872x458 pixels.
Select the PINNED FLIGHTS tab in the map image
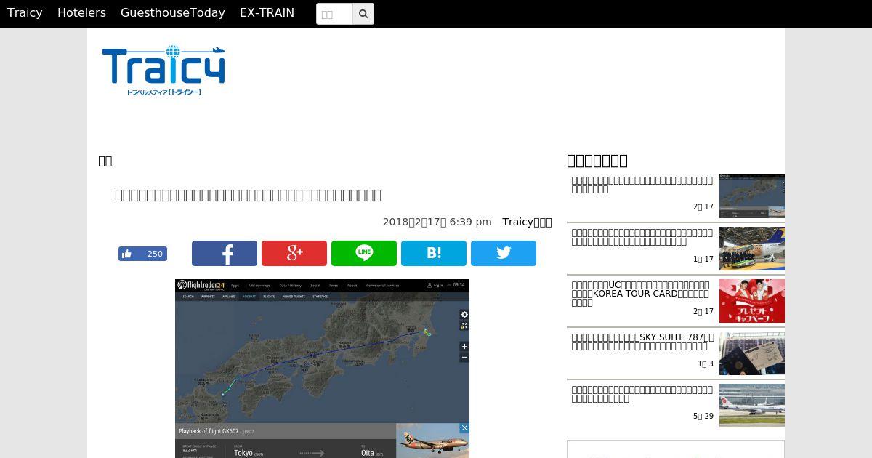tap(294, 297)
